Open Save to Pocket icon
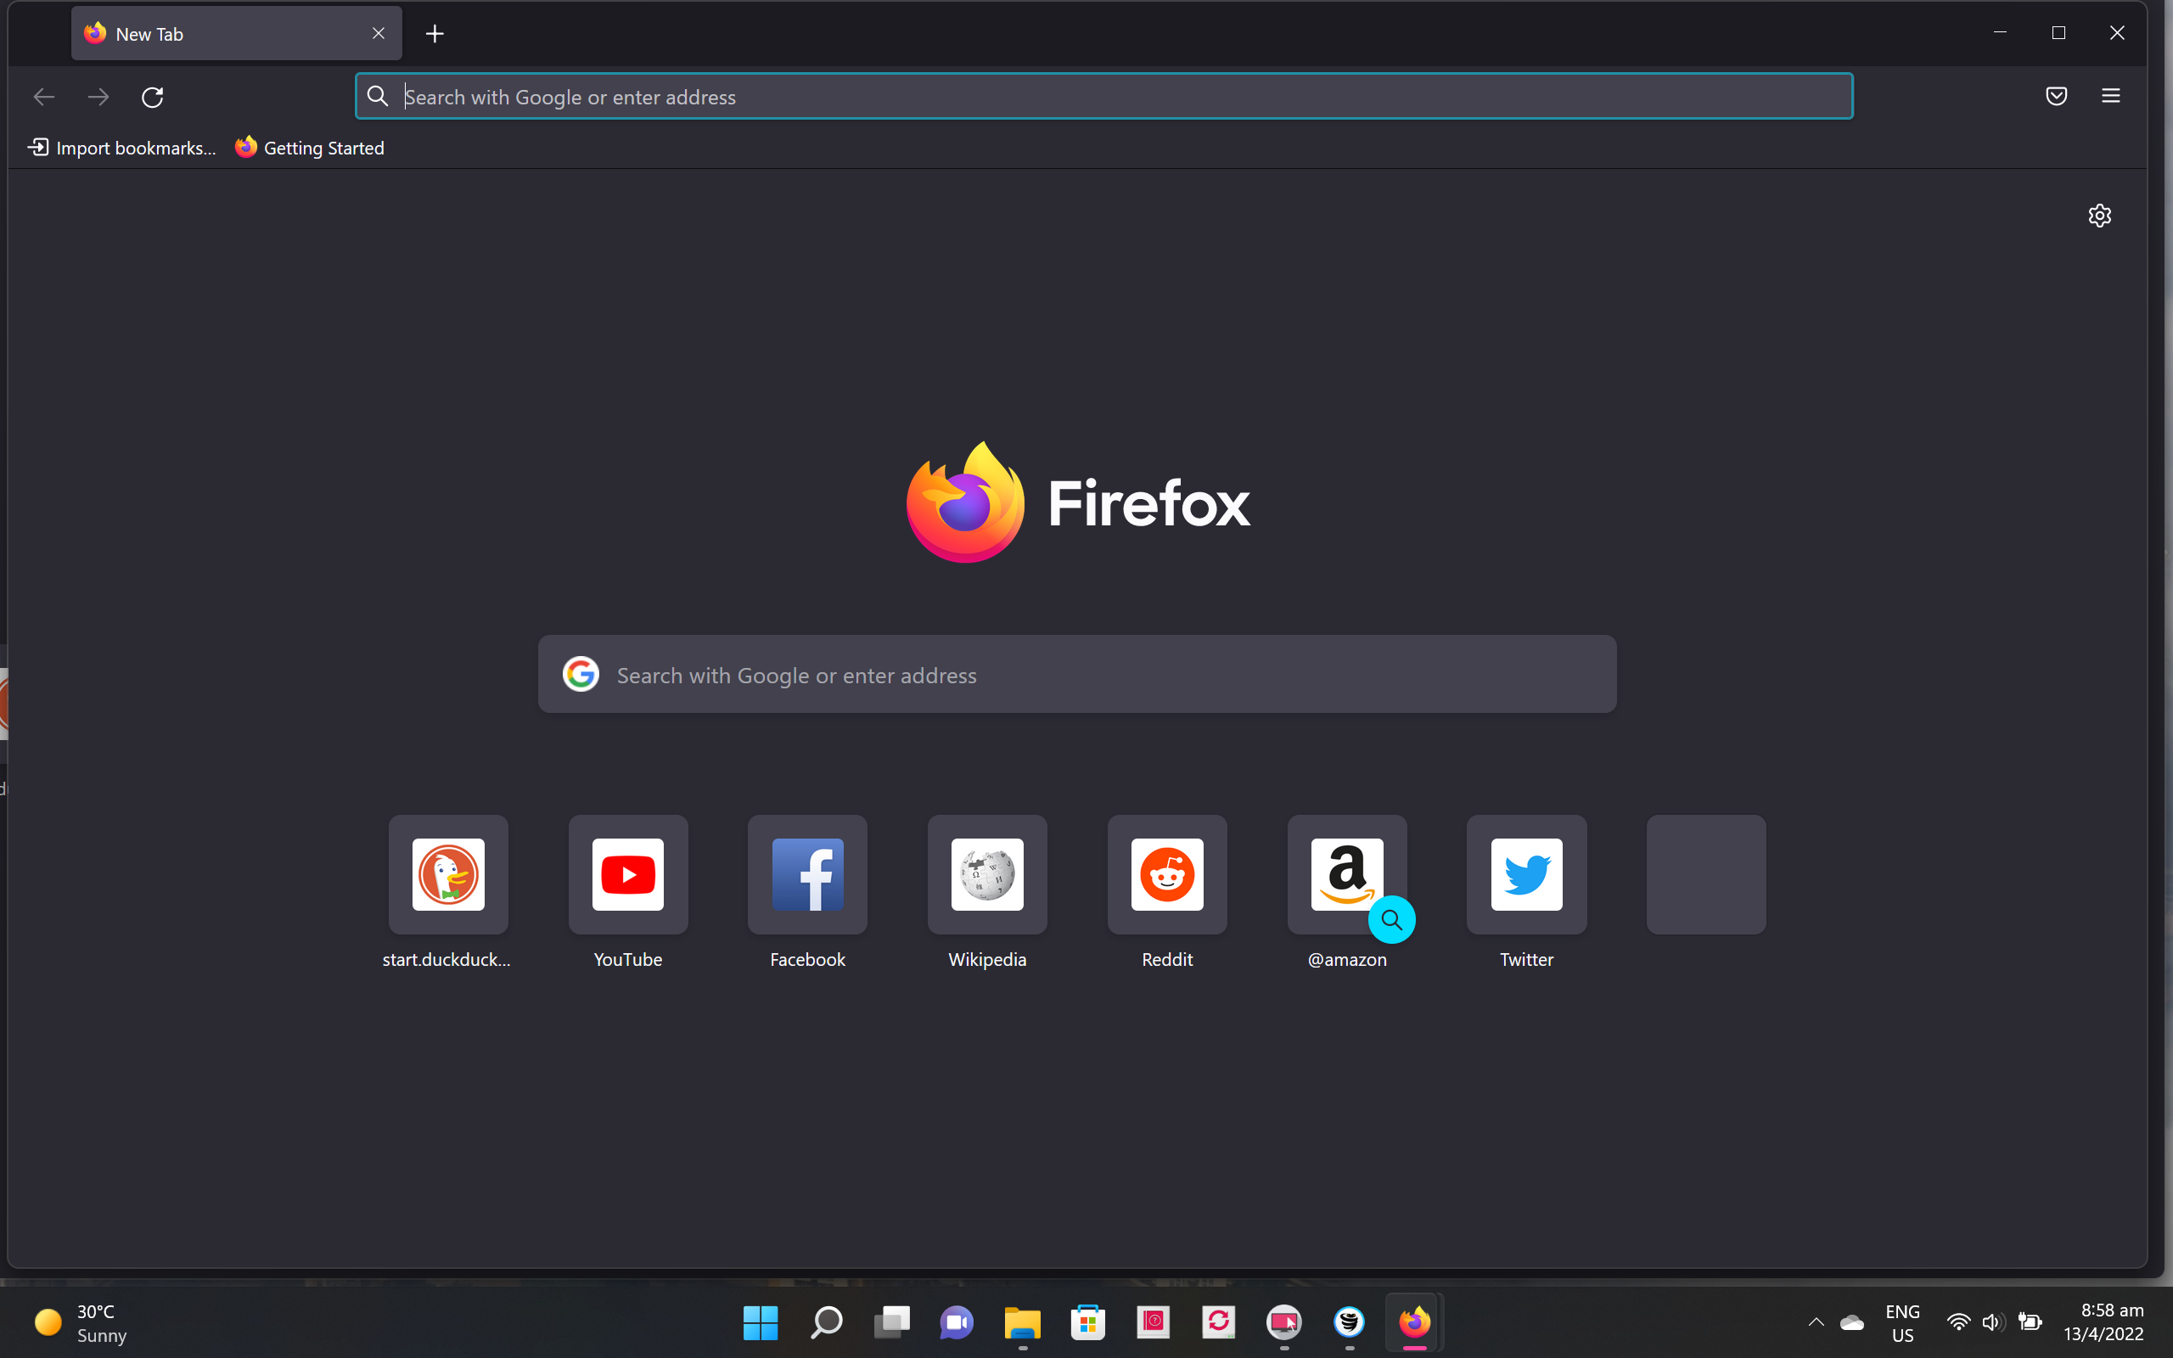This screenshot has height=1358, width=2173. click(2056, 96)
